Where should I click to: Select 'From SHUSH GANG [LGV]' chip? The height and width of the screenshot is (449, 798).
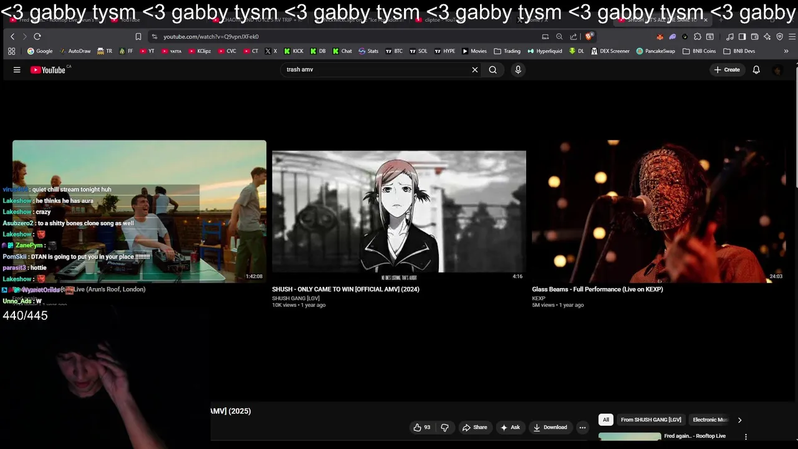[x=651, y=420]
